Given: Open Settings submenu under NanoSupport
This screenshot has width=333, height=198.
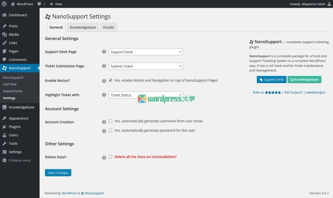Looking at the screenshot, I should [x=9, y=98].
